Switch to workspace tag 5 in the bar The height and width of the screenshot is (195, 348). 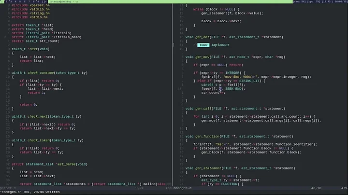[x=20, y=1]
